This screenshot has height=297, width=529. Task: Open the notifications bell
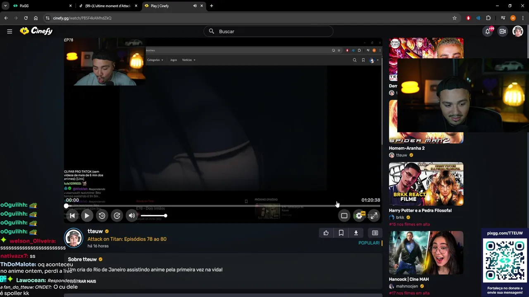pyautogui.click(x=488, y=31)
